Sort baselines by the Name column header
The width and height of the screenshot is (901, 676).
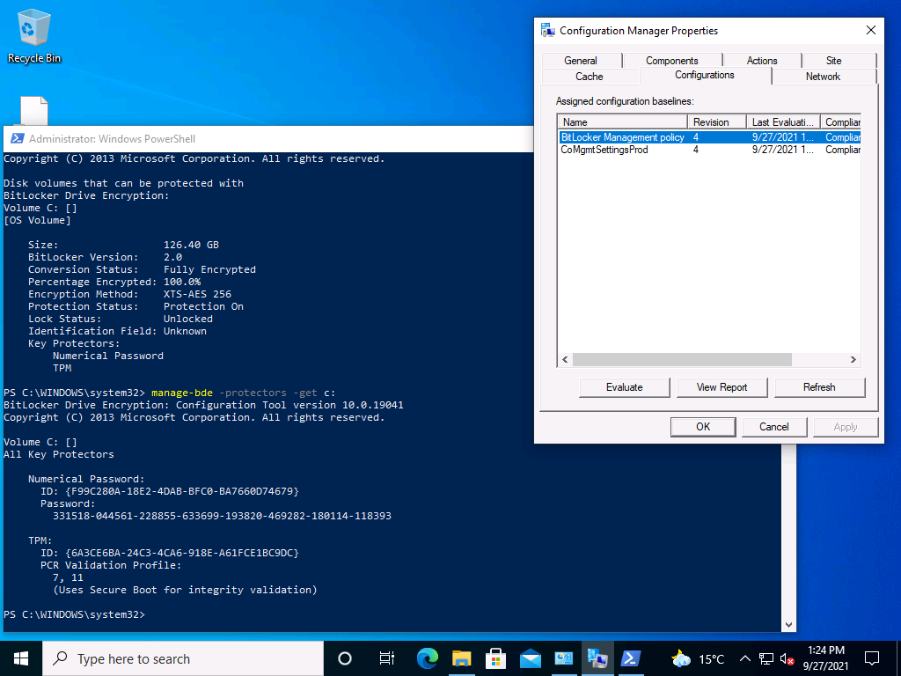coord(622,121)
